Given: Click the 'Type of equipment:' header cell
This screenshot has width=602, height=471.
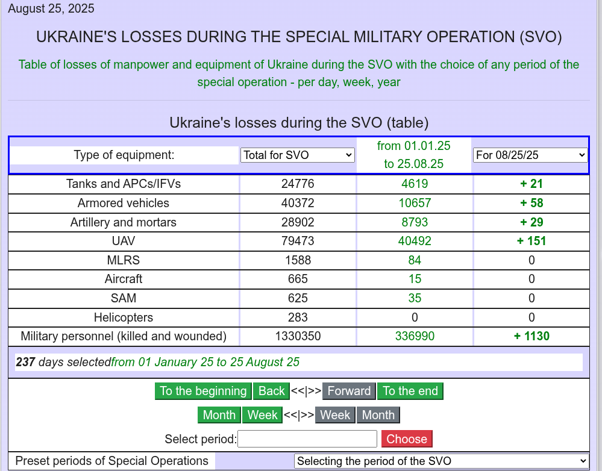Looking at the screenshot, I should pyautogui.click(x=124, y=155).
